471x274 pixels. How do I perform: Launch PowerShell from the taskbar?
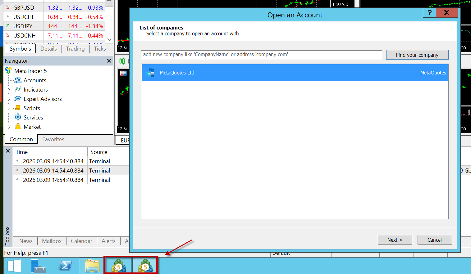click(66, 266)
